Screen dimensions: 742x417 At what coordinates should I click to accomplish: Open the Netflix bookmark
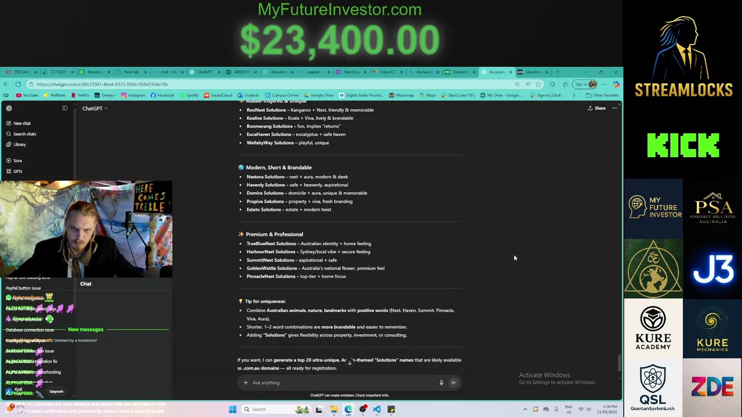81,95
